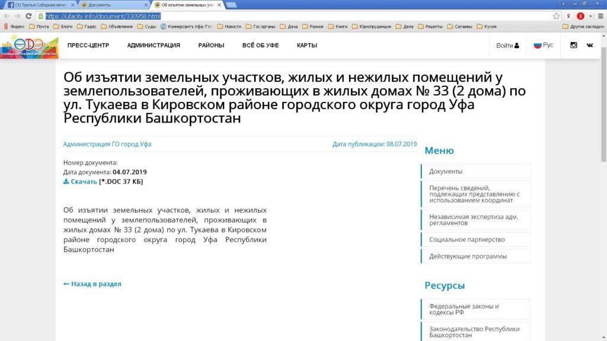This screenshot has width=607, height=341.
Task: Log in via the Войти button
Action: pyautogui.click(x=507, y=46)
